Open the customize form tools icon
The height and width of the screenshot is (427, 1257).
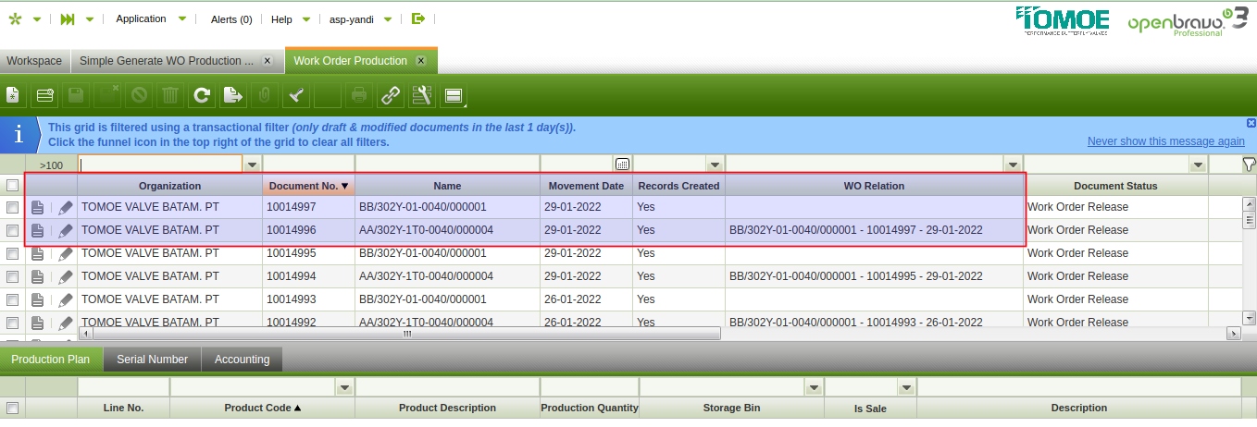[422, 94]
